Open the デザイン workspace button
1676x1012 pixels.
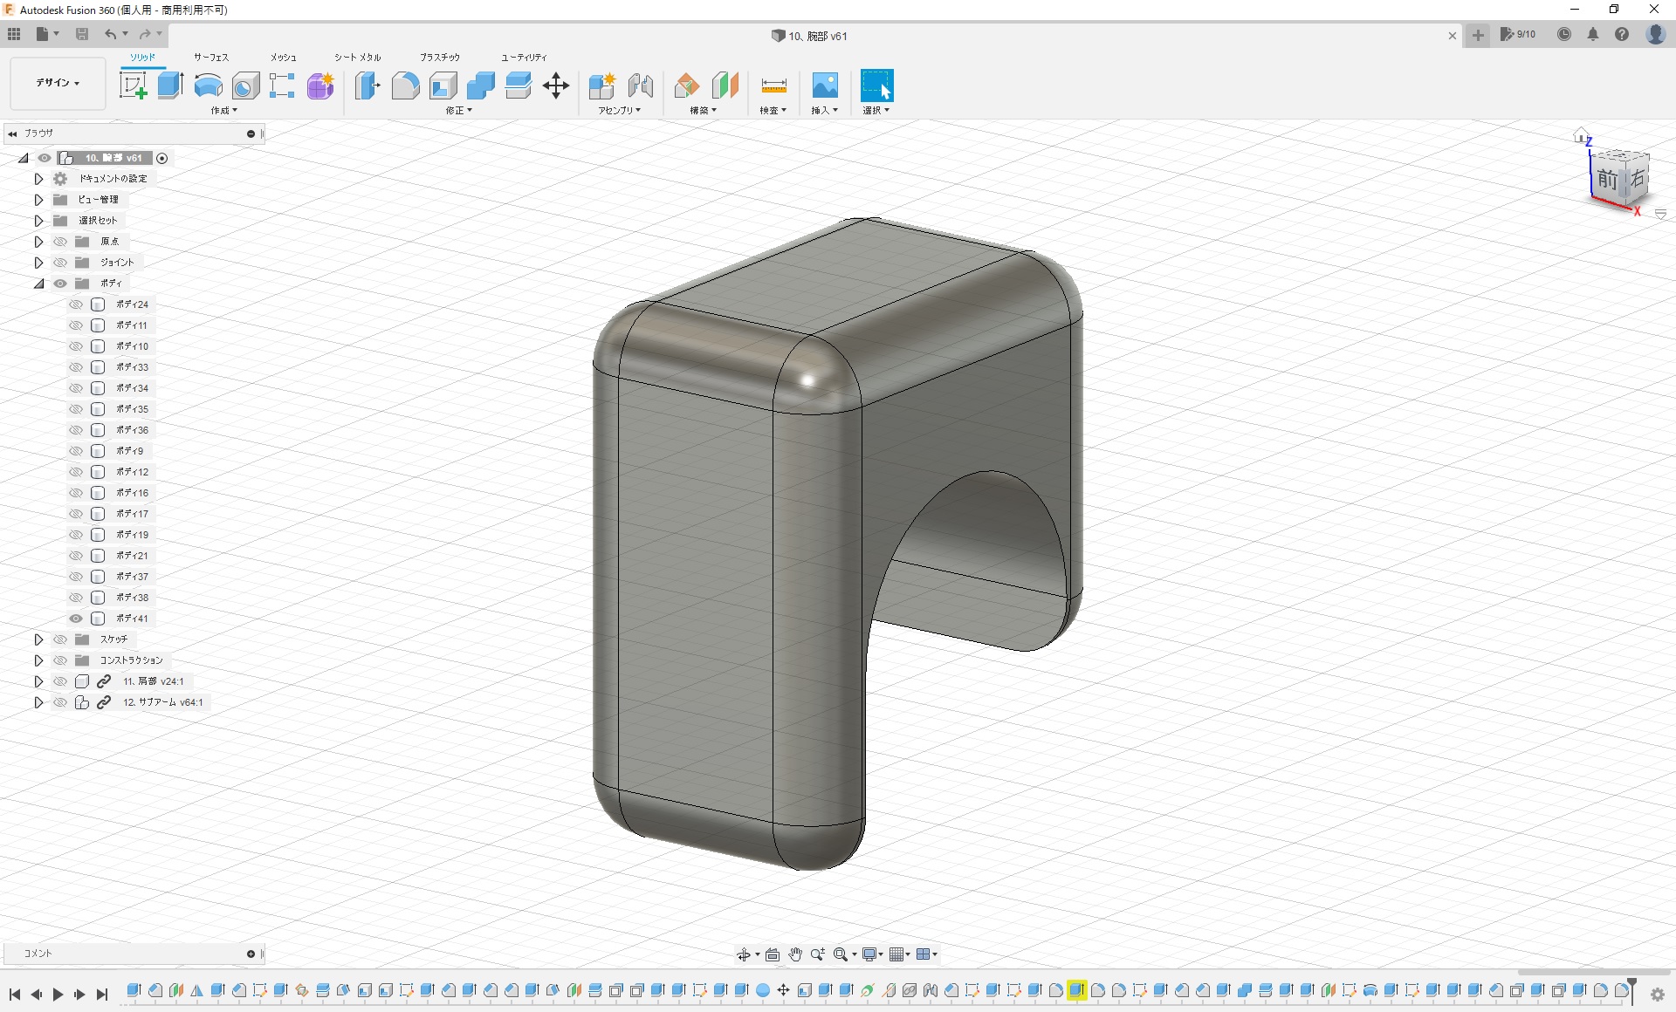click(58, 83)
